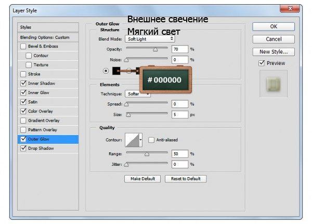Uncheck the Inner Shadow checkbox
Screen dimensions: 312x224
[23, 83]
